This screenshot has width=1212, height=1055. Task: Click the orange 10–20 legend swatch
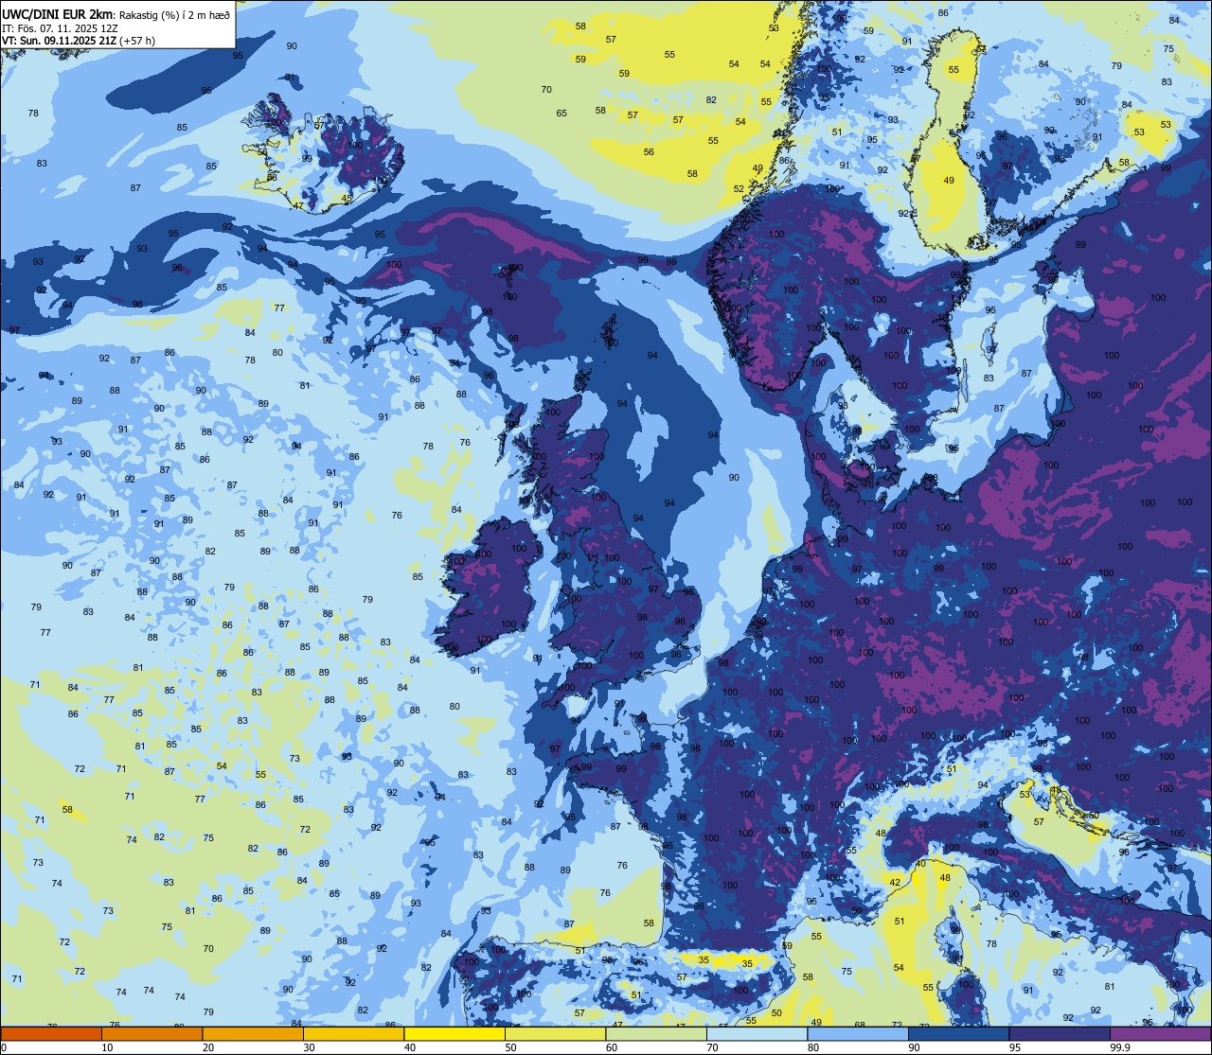[151, 1033]
